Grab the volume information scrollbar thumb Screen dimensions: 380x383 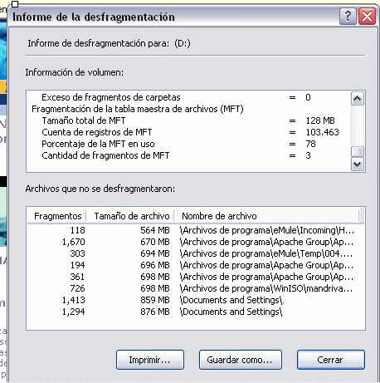[x=358, y=152]
